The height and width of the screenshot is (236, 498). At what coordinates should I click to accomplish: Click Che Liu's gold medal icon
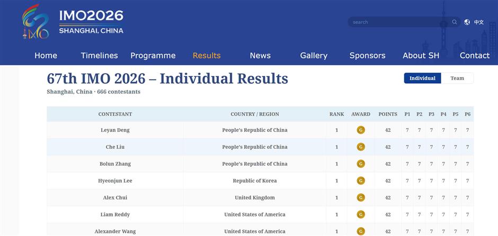[361, 147]
